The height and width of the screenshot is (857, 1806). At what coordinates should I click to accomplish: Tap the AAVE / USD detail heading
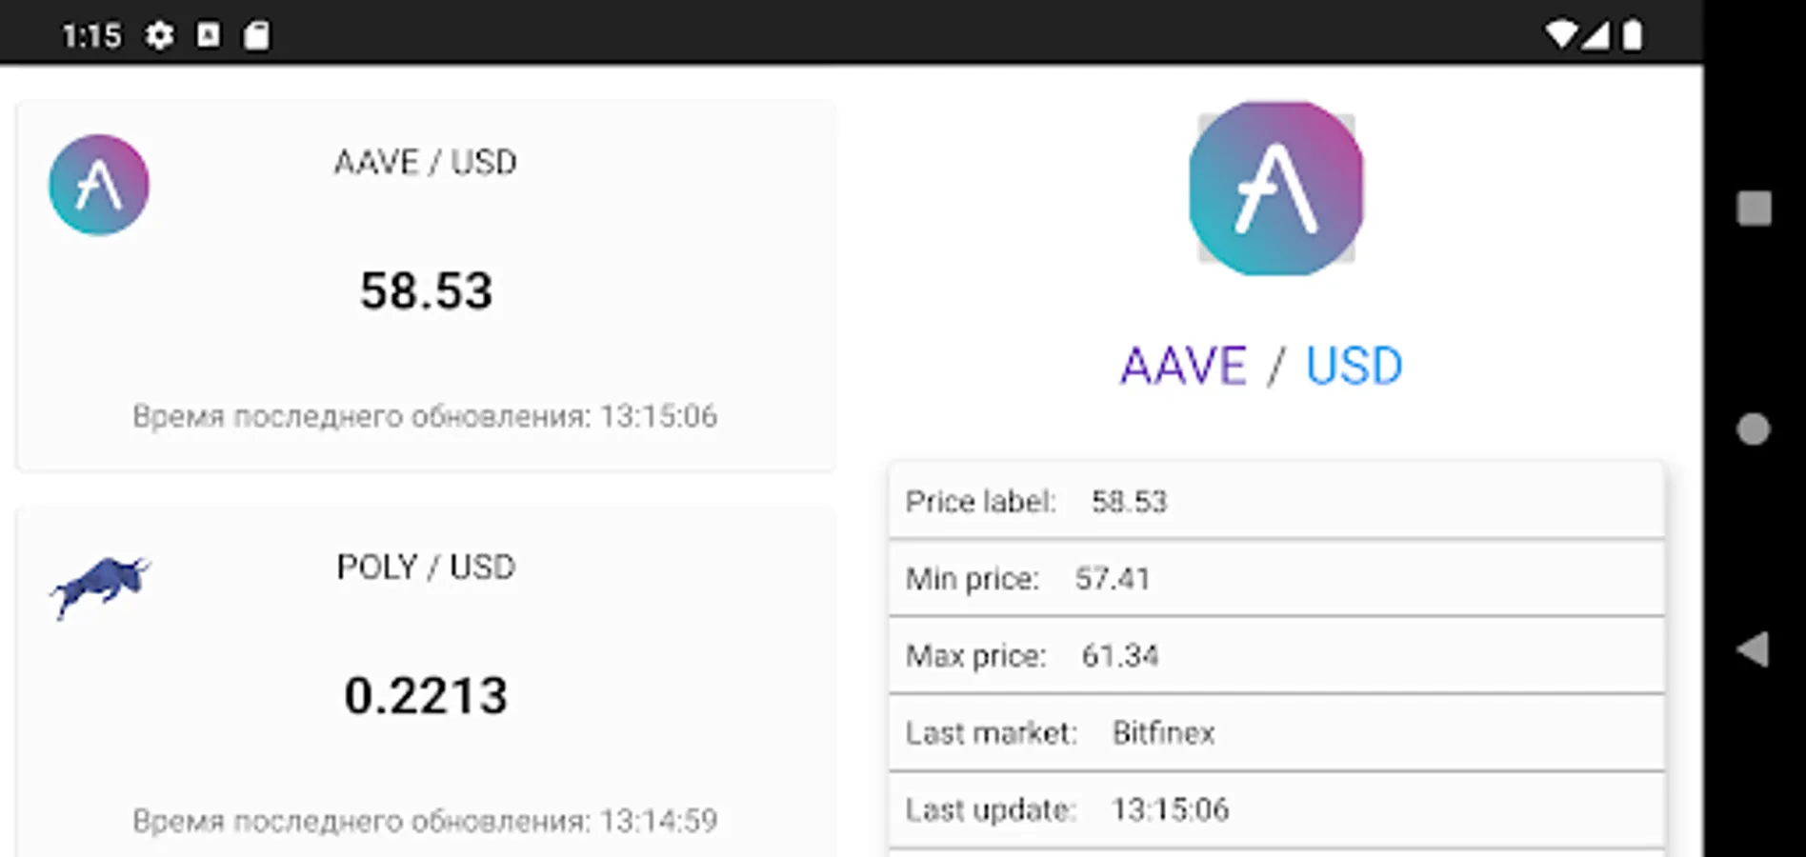click(x=1261, y=366)
